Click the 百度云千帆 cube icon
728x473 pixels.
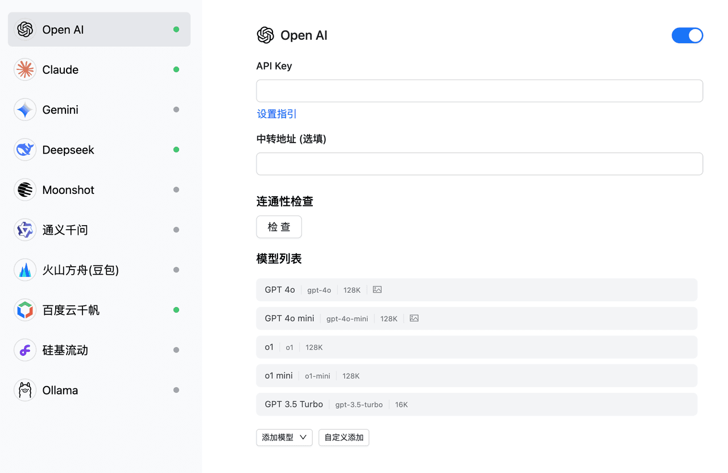[25, 310]
